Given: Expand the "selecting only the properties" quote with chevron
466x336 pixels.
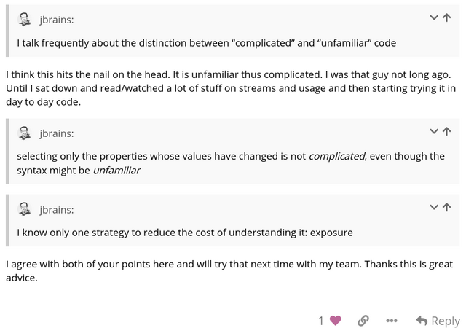Looking at the screenshot, I should tap(435, 132).
